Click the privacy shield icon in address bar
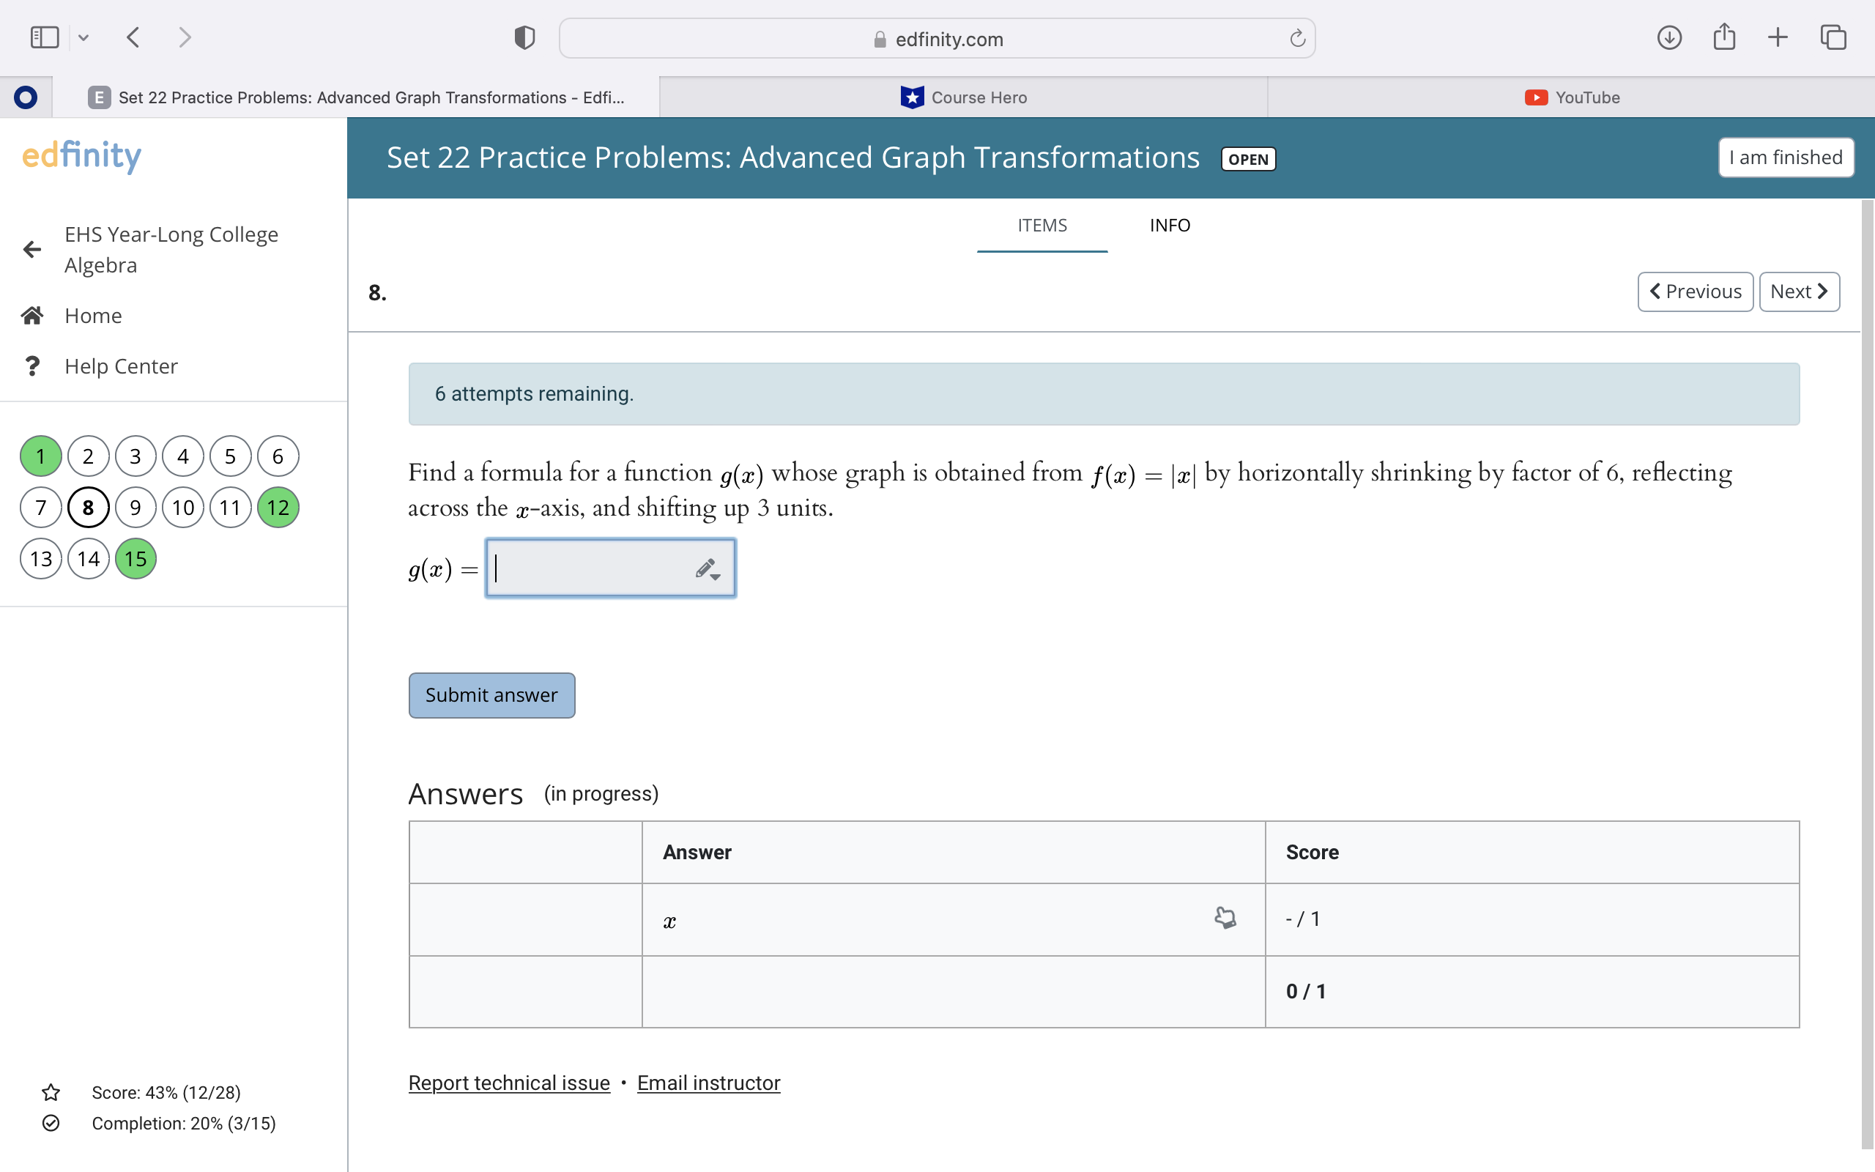This screenshot has height=1172, width=1875. click(x=523, y=37)
